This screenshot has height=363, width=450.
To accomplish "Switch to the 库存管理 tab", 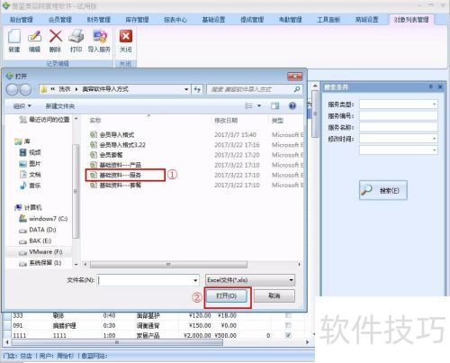I will click(137, 20).
